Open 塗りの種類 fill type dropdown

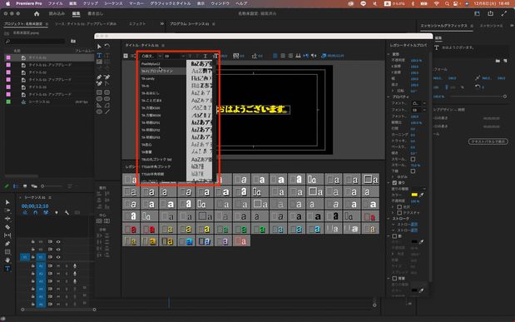pos(418,189)
